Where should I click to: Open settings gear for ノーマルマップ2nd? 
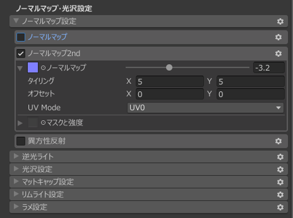[278, 54]
